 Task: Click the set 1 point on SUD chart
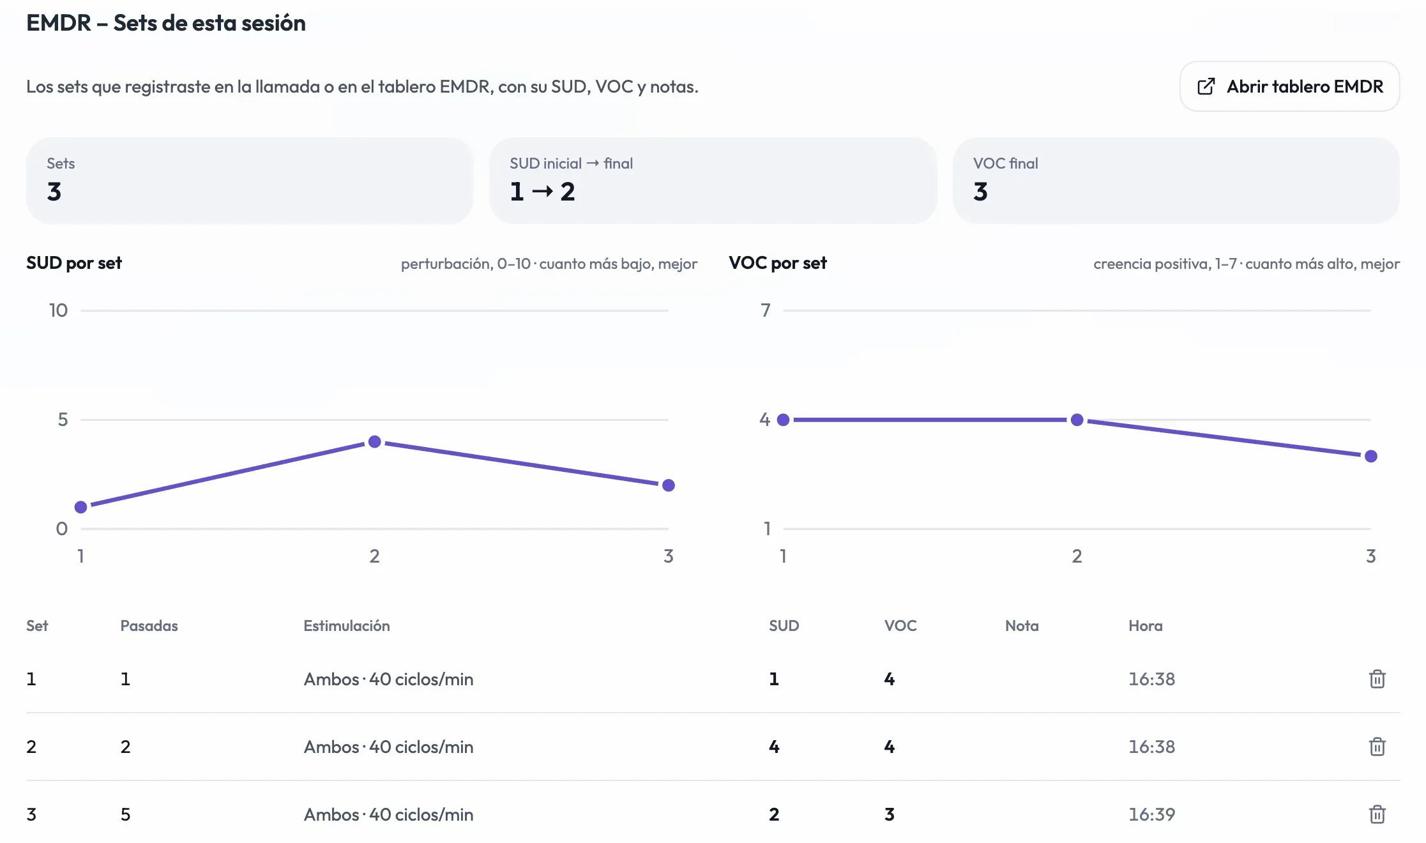(81, 507)
